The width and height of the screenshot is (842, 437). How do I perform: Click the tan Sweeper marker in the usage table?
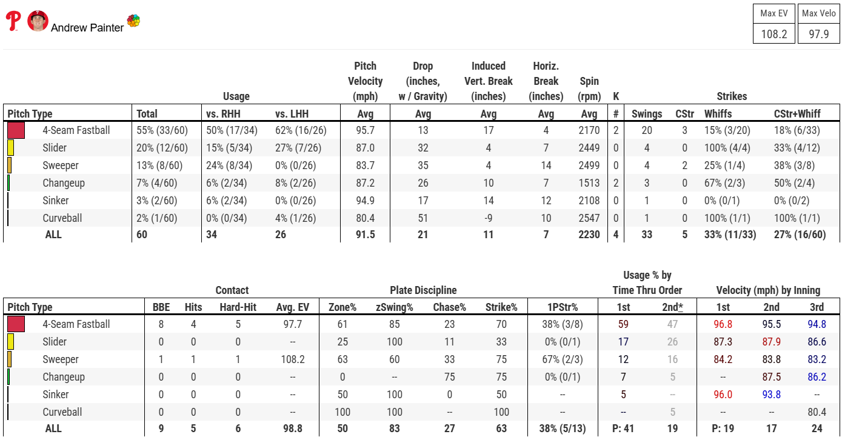(9, 165)
